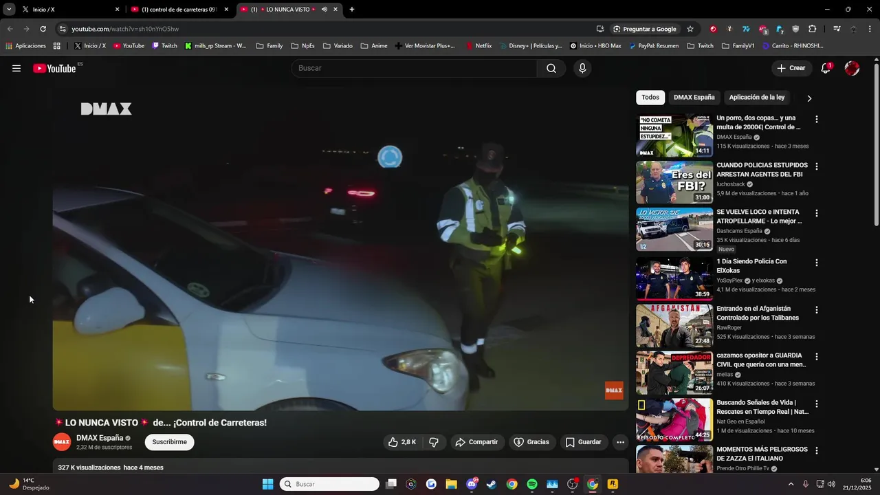Screen dimensions: 880x495
Task: Click the address bar URL
Action: tap(125, 29)
